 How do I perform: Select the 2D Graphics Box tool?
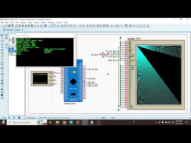(2, 80)
